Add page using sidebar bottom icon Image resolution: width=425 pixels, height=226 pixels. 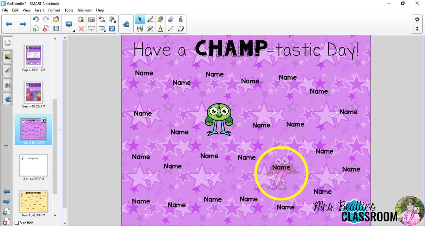(x=6, y=212)
